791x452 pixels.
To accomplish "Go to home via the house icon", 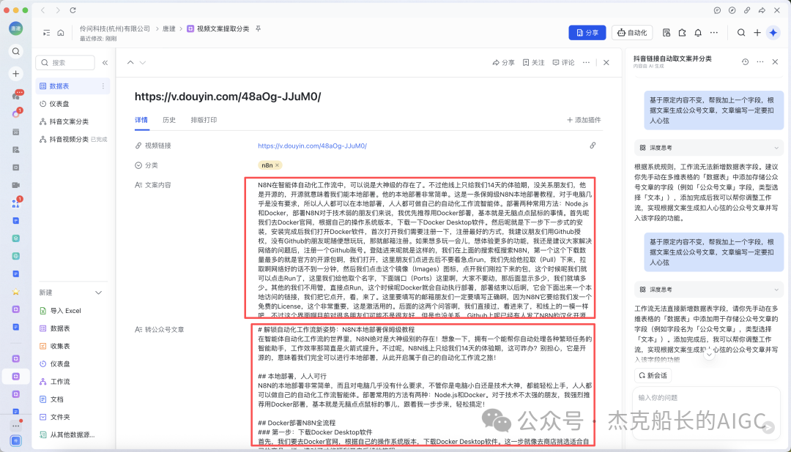I will pos(61,33).
